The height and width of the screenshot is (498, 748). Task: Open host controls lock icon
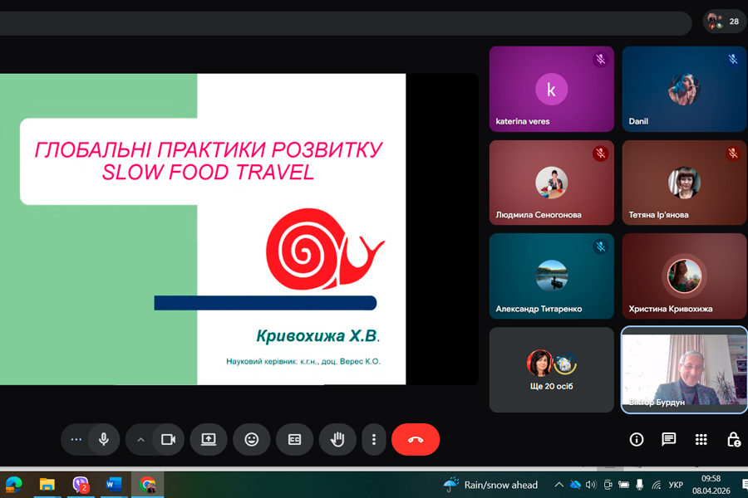click(733, 439)
